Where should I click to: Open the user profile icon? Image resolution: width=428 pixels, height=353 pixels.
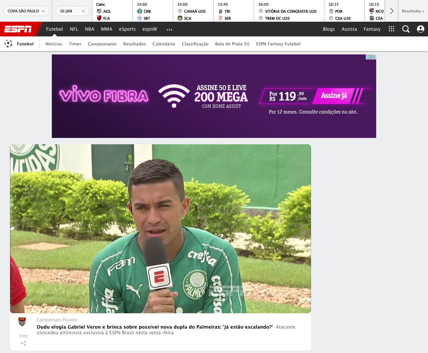[421, 29]
